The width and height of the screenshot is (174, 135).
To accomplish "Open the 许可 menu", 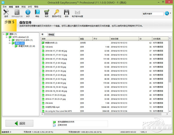I will tap(30, 7).
